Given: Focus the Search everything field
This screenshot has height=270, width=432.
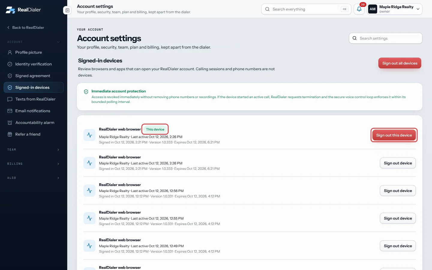Looking at the screenshot, I should click(x=306, y=9).
